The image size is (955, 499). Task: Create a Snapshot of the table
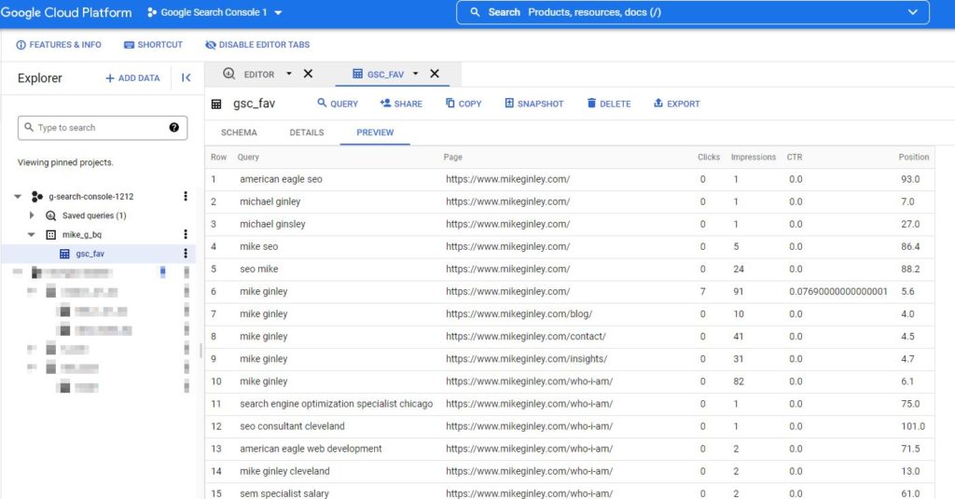pos(534,104)
